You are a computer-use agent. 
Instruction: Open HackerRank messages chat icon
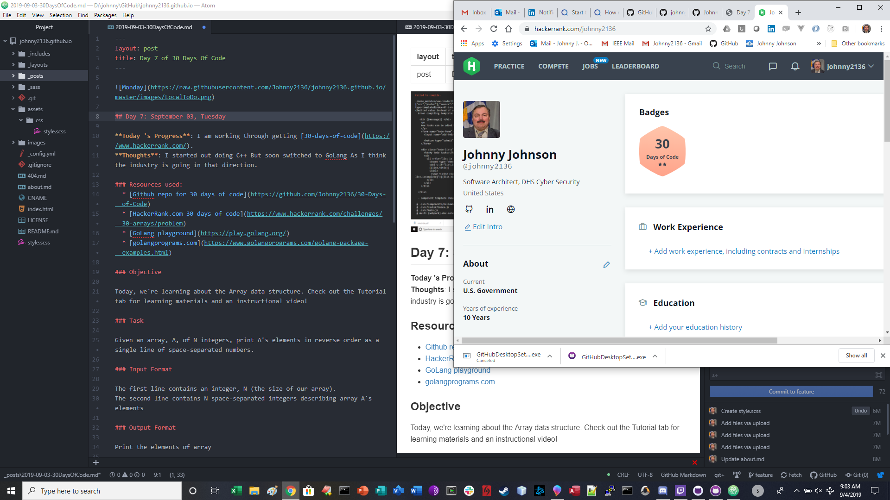(x=773, y=66)
